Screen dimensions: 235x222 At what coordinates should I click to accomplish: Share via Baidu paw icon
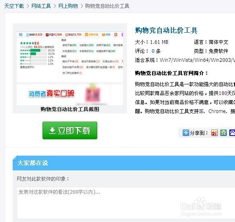232,133
